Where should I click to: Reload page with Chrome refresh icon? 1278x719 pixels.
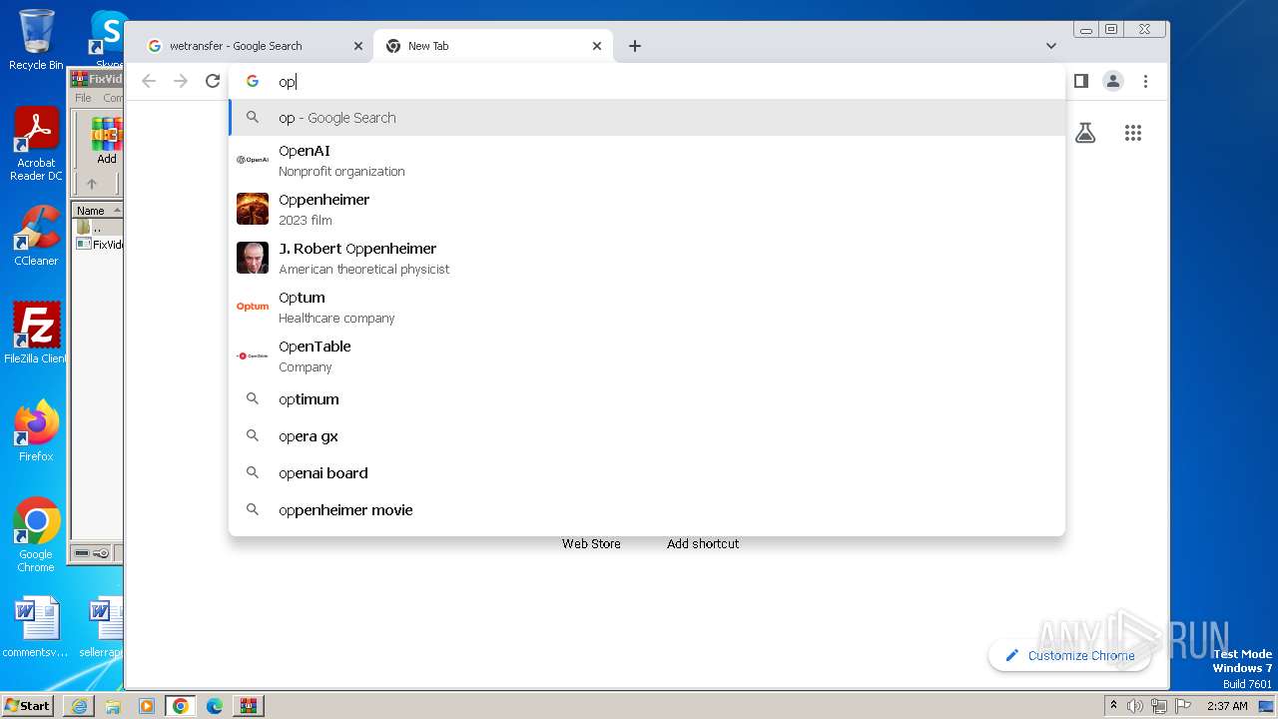[213, 81]
